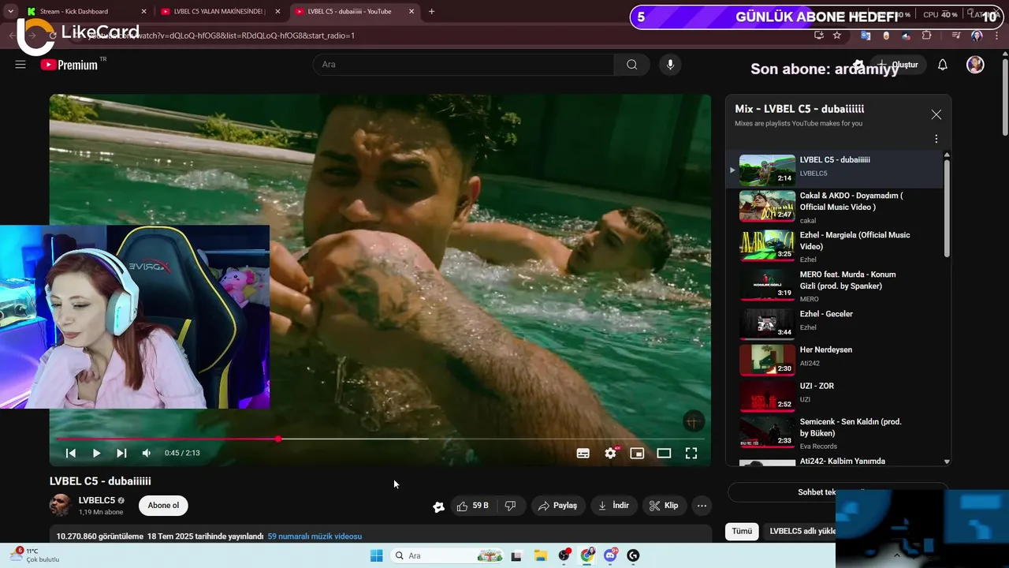Open the Oluştur create menu
The width and height of the screenshot is (1009, 568).
coord(898,65)
